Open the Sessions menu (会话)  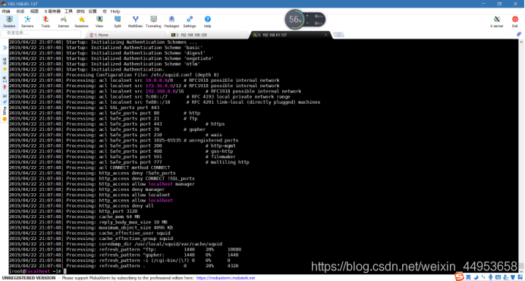pos(20,11)
